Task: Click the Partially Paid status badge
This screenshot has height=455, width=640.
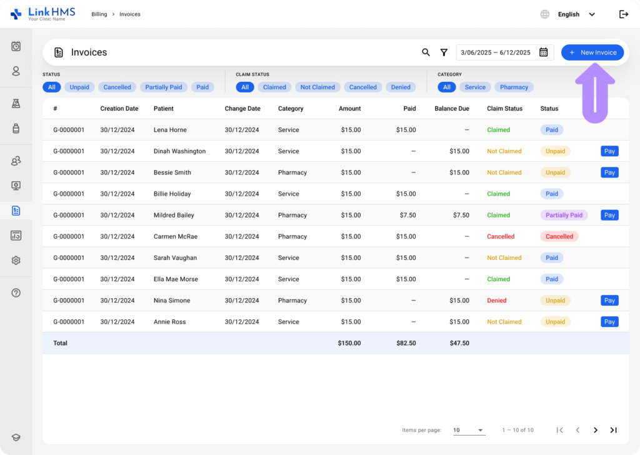Action: point(564,215)
